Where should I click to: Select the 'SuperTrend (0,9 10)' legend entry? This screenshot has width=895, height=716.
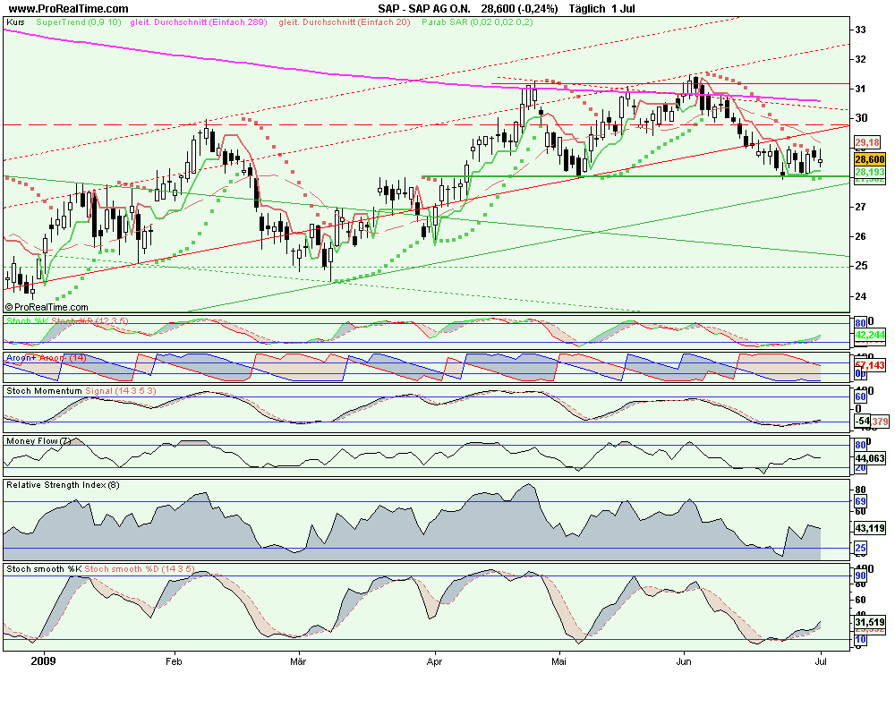78,22
